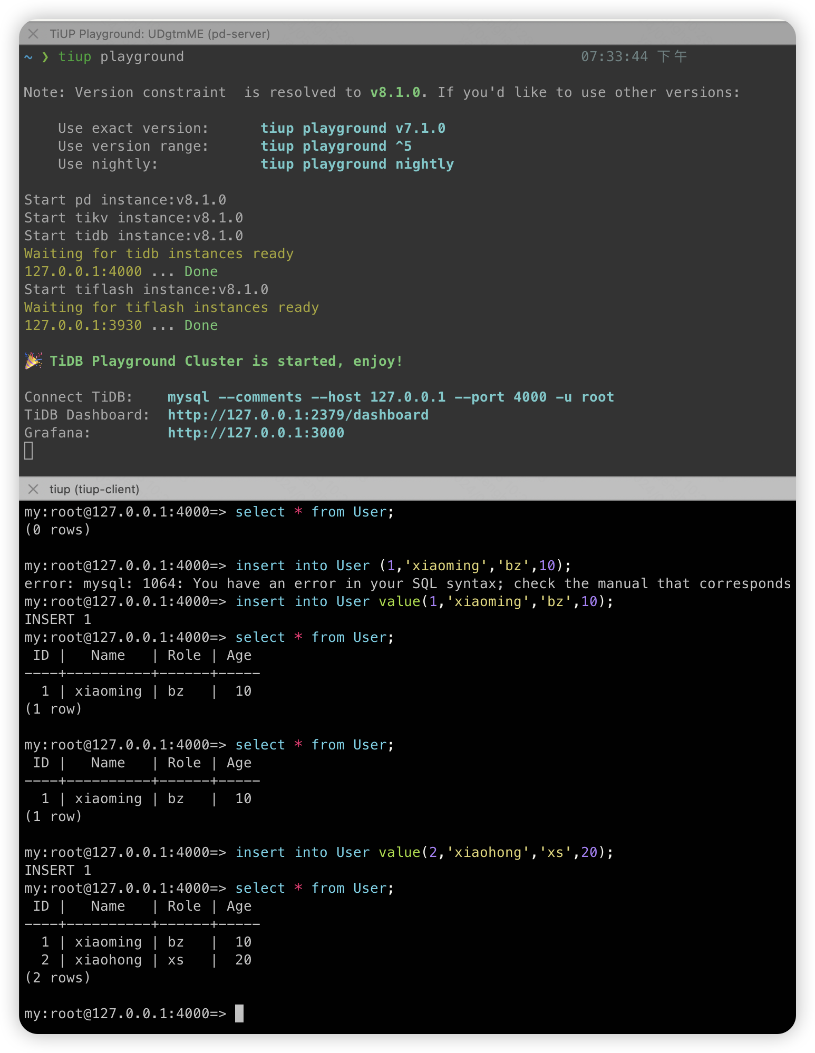Close the TiUP Playground pd-server pane
The image size is (815, 1053).
pos(33,34)
